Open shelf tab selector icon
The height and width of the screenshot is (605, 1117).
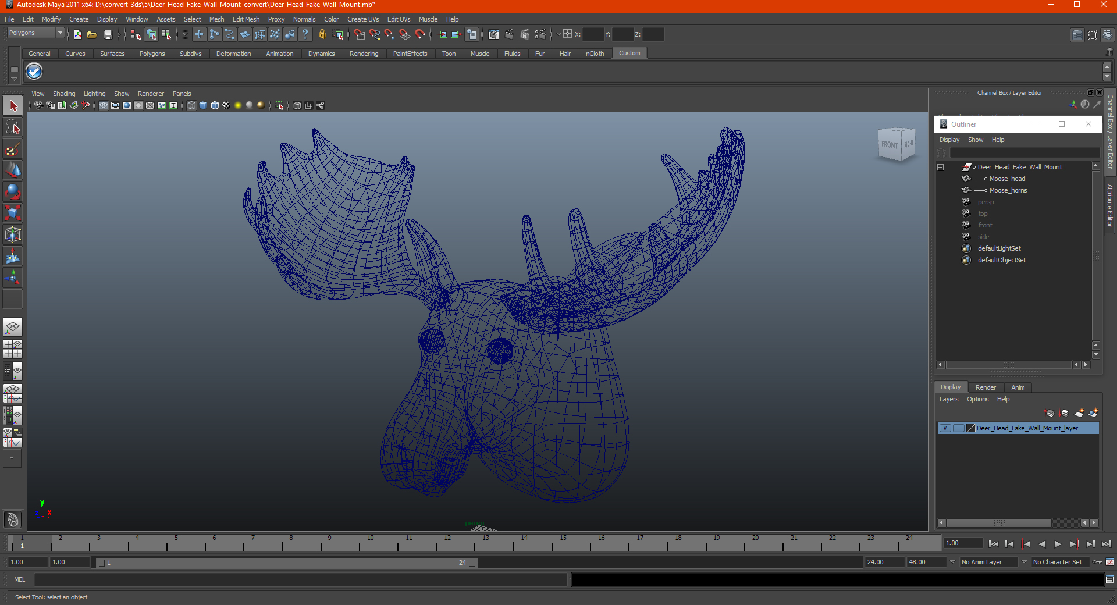coord(15,70)
